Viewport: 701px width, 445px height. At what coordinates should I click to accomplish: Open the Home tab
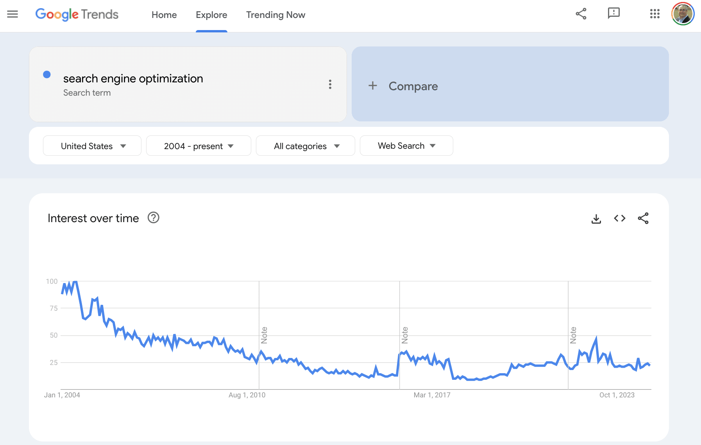[x=164, y=15]
